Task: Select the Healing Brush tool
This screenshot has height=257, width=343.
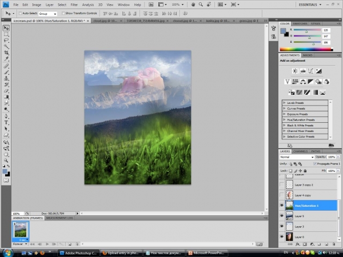Action: 6,66
